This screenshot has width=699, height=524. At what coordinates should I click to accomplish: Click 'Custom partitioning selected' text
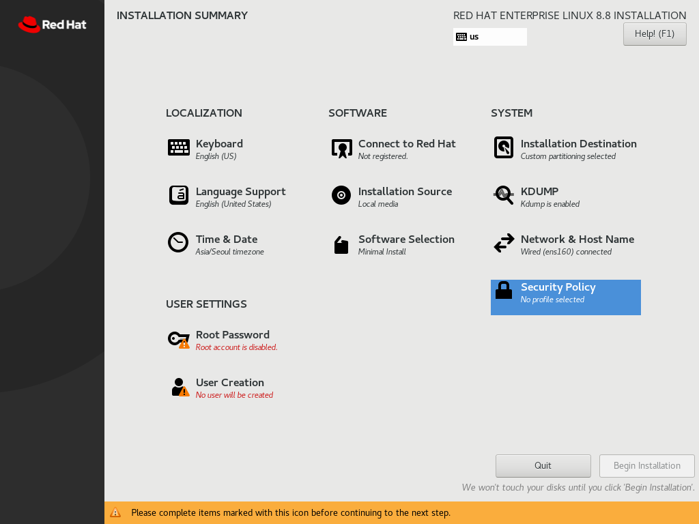pos(568,156)
